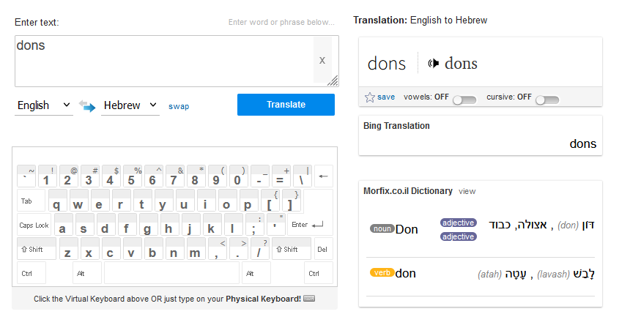This screenshot has width=619, height=317.
Task: Tap the k key on virtual keyboard
Action: pos(212,225)
